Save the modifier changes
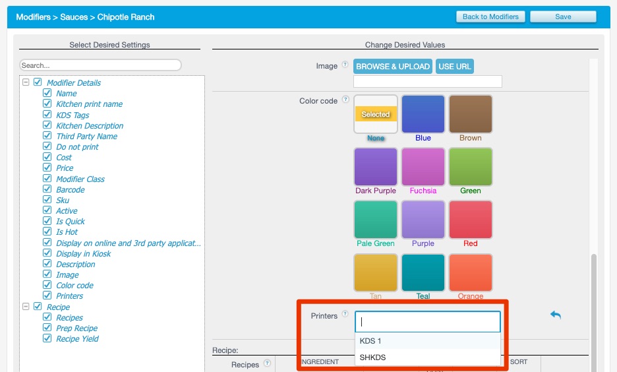 point(563,16)
